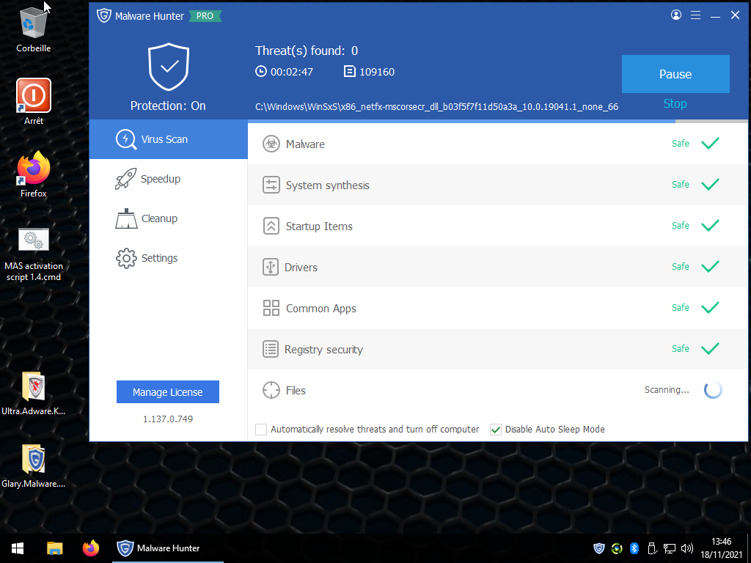Click the Malware scan category icon
This screenshot has height=563, width=751.
[x=271, y=144]
